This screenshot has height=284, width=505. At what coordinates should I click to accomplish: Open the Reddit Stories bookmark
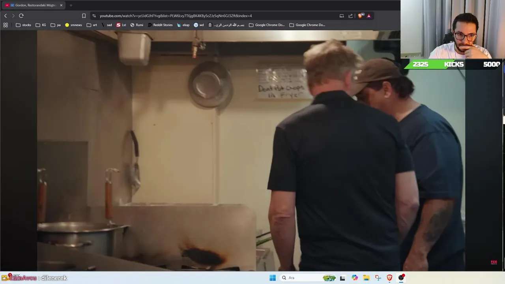coord(160,25)
